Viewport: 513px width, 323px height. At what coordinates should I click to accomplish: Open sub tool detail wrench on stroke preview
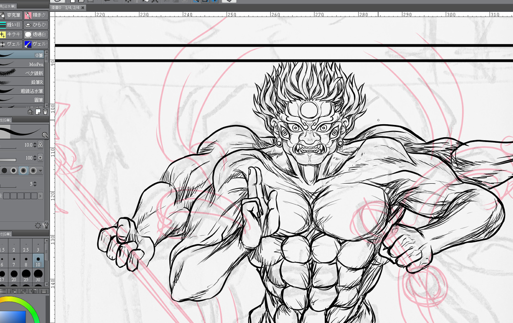[45, 135]
